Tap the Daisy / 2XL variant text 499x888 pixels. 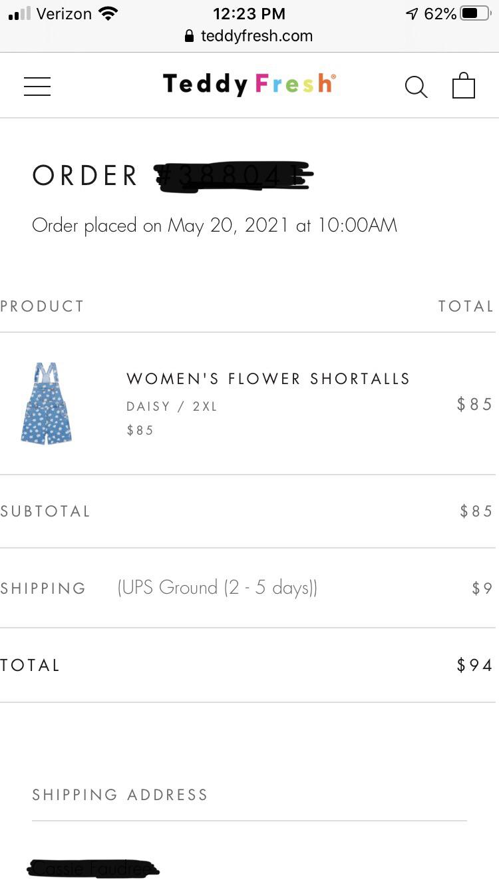(x=172, y=406)
